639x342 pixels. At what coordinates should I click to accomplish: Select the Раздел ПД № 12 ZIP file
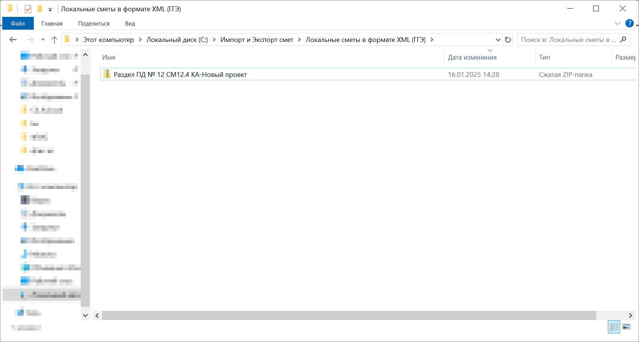[x=180, y=75]
